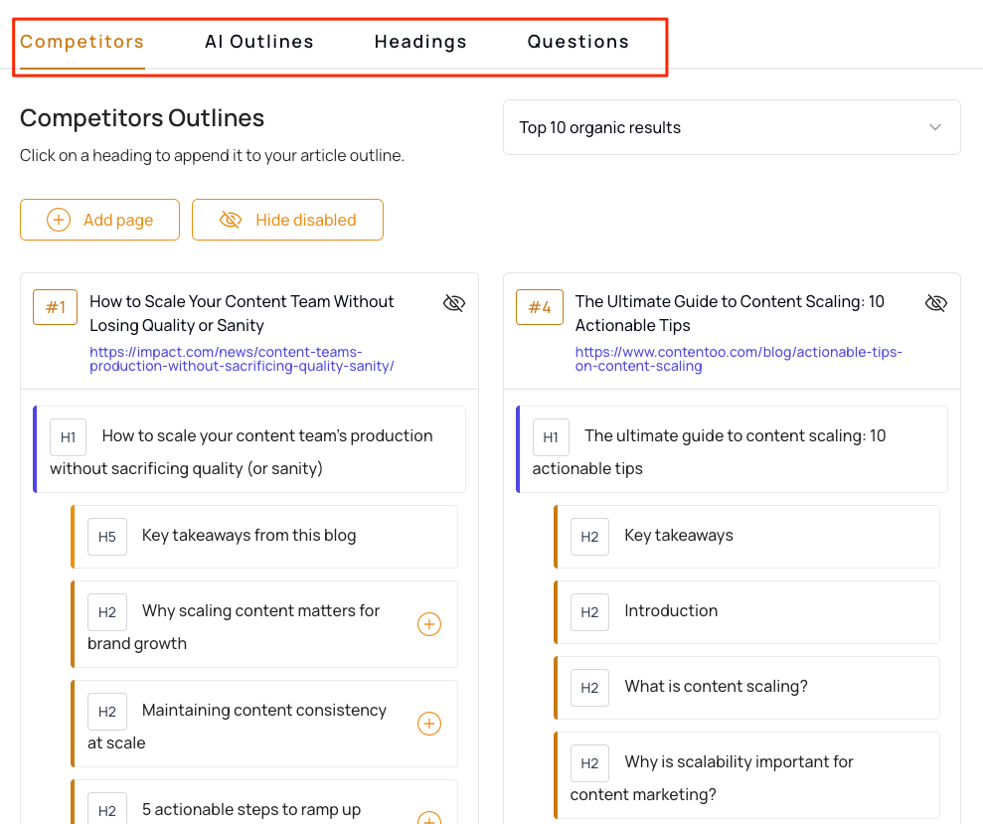Open the Headings tab

[x=420, y=42]
